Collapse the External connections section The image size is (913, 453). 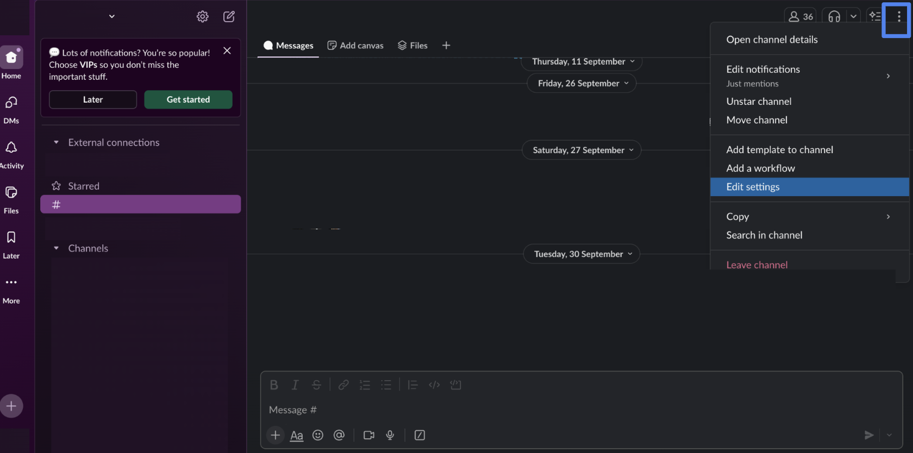[x=56, y=142]
